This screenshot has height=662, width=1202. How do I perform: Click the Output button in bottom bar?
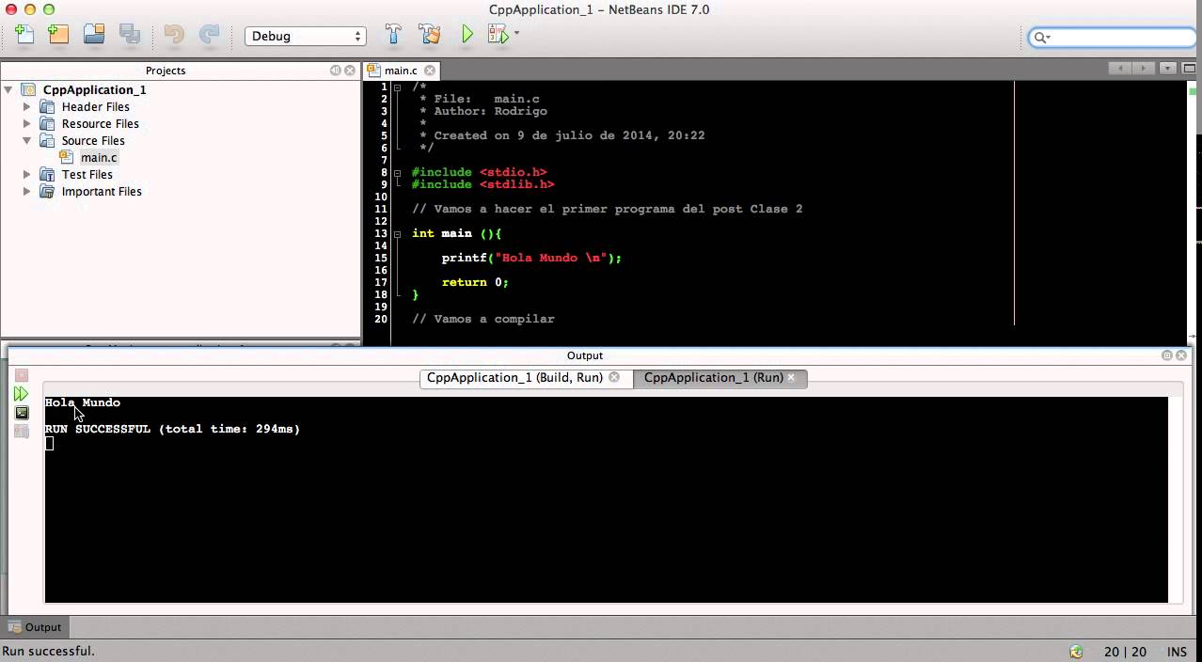[x=35, y=627]
